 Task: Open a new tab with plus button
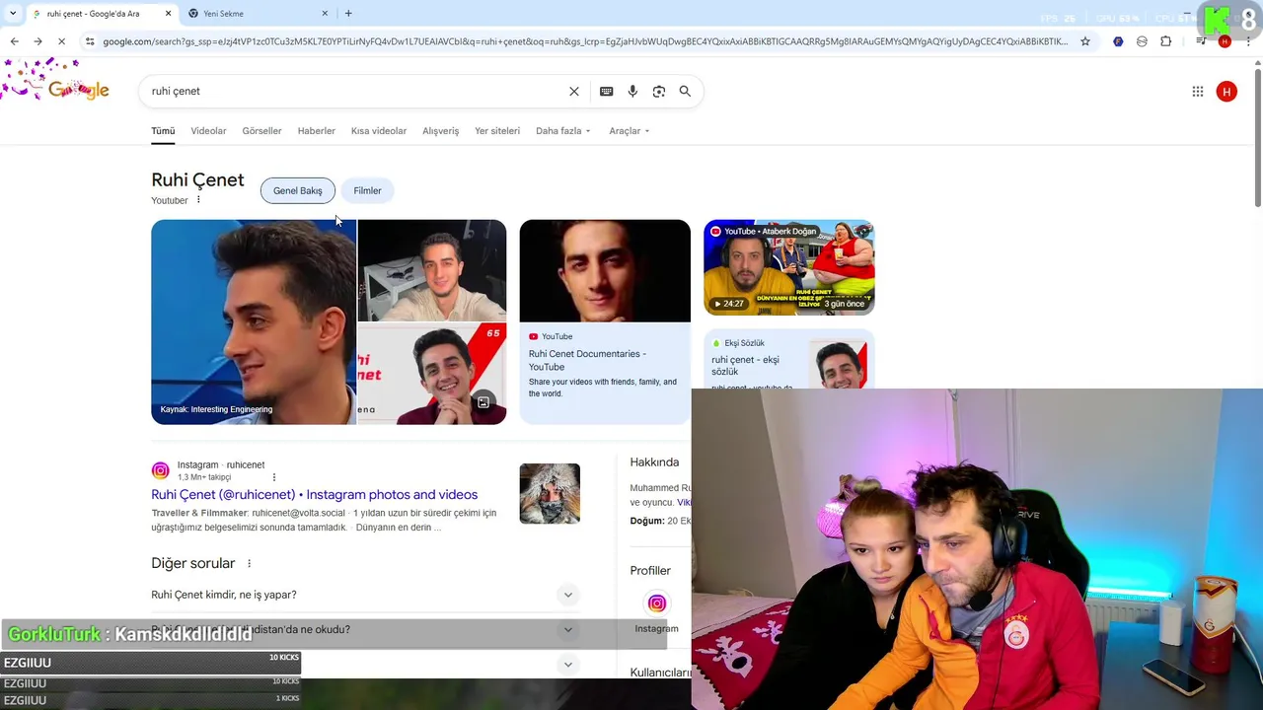click(x=348, y=14)
